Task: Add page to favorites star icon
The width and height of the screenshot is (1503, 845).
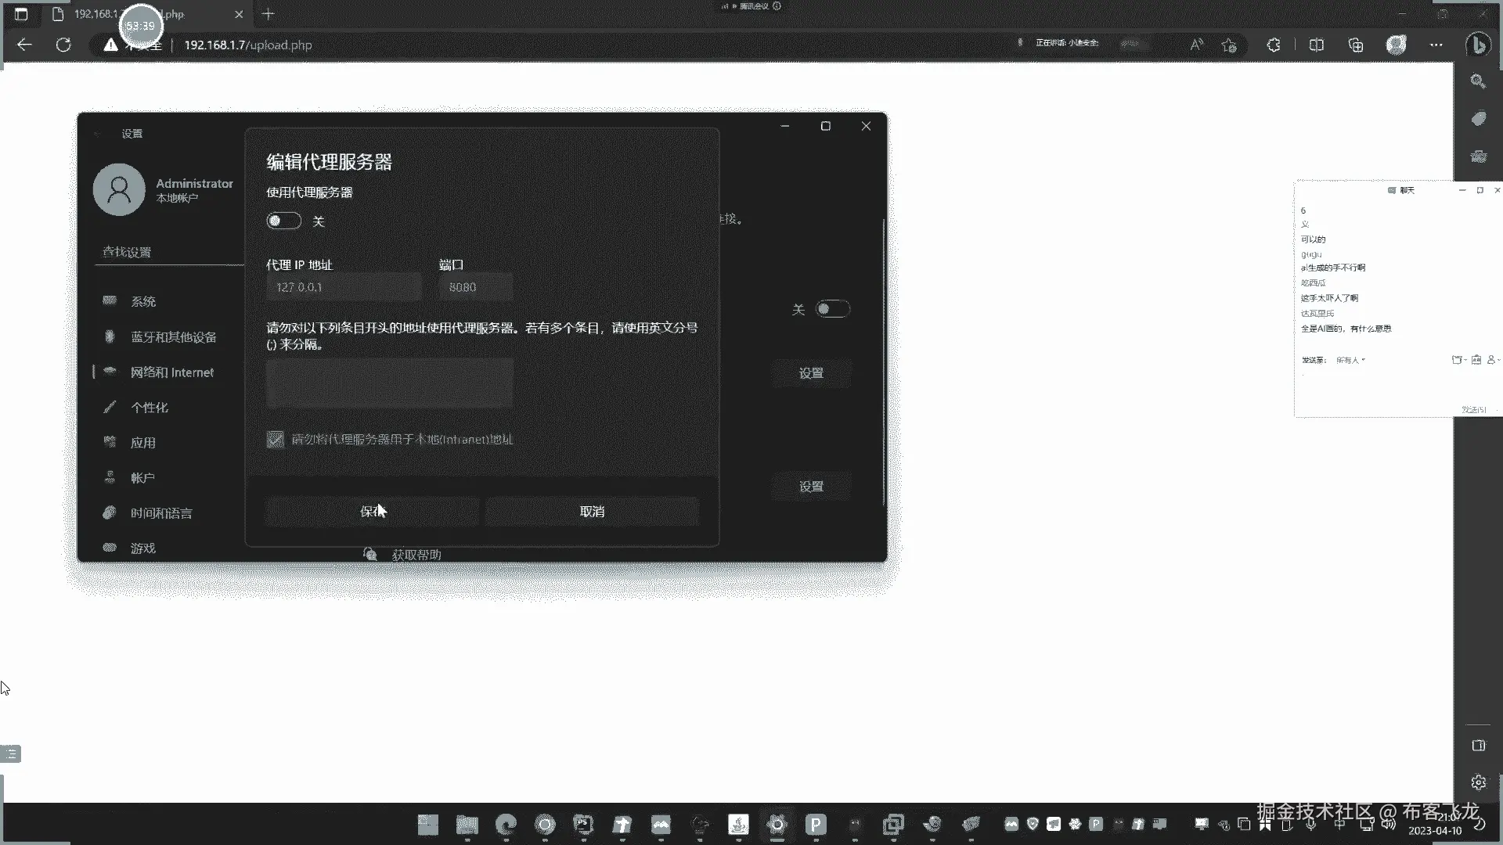Action: click(1229, 45)
